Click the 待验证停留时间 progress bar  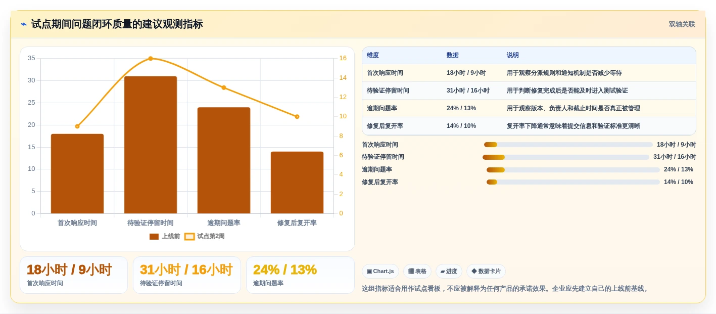click(x=566, y=157)
